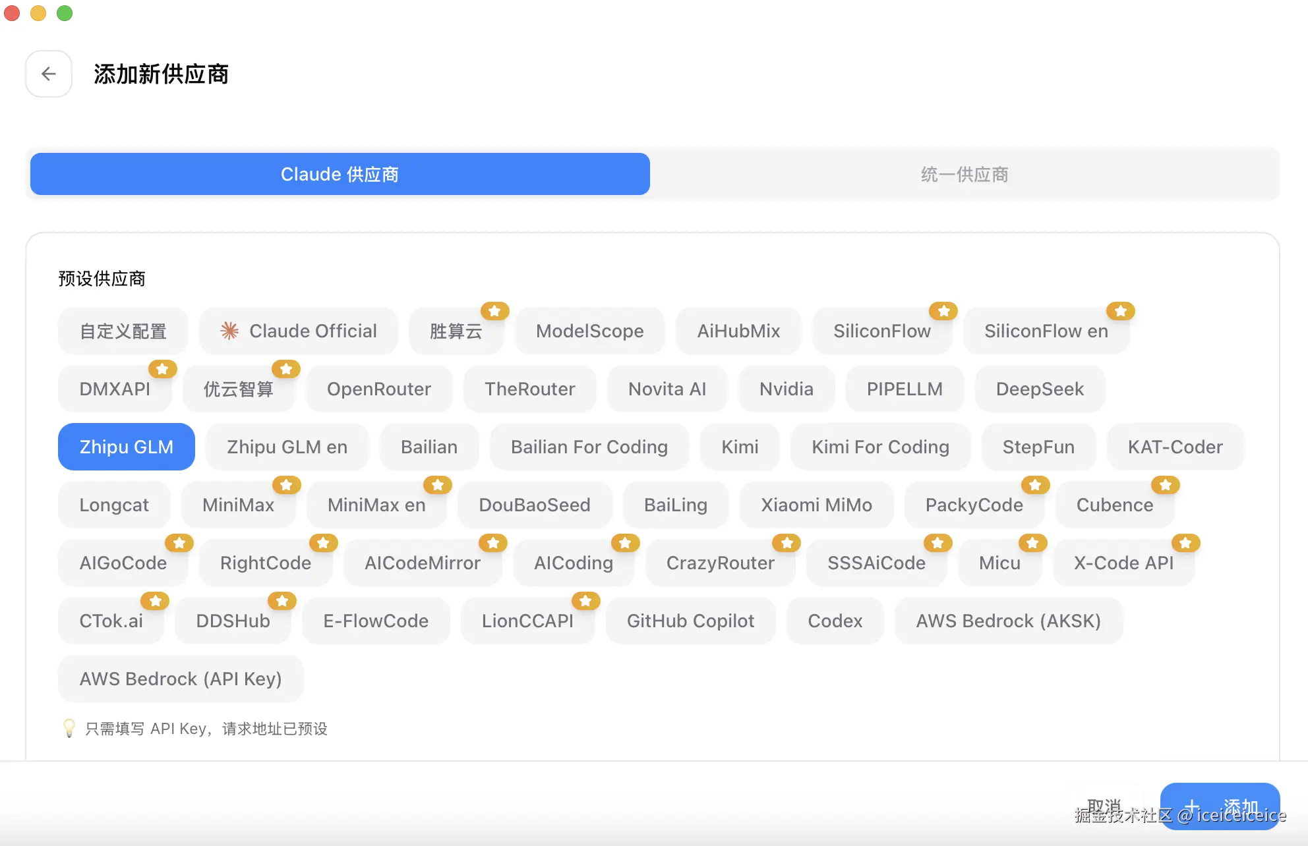The height and width of the screenshot is (846, 1308).
Task: Open the 自定义配置 custom configuration option
Action: (123, 331)
